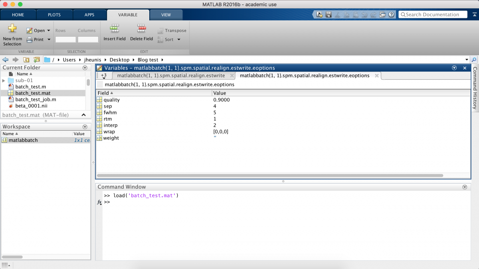Open the address bar history dropdown
Screen dimensions: 479x269
(467, 60)
